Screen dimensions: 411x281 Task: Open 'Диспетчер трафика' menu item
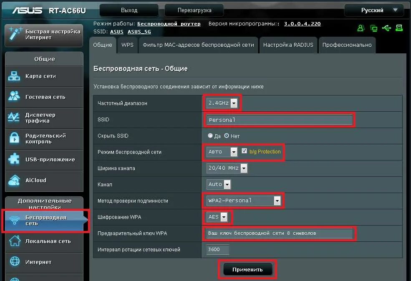(44, 118)
